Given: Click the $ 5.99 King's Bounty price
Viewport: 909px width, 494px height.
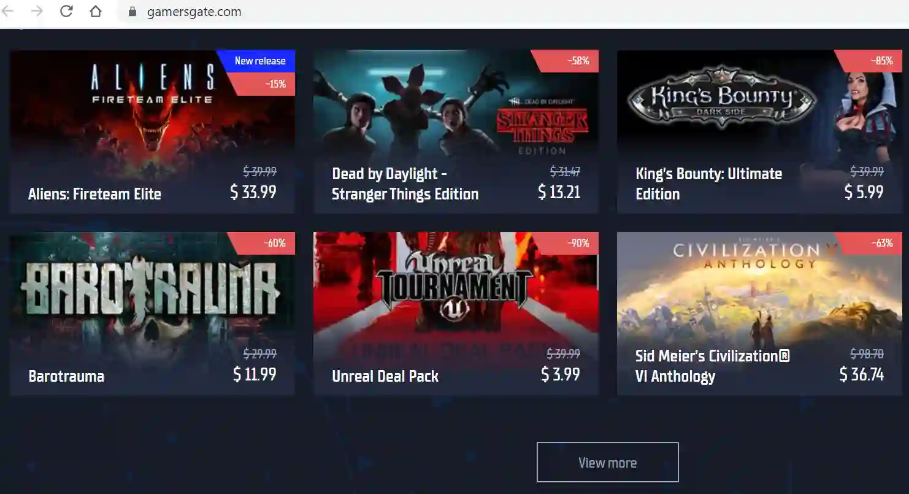Looking at the screenshot, I should coord(864,192).
